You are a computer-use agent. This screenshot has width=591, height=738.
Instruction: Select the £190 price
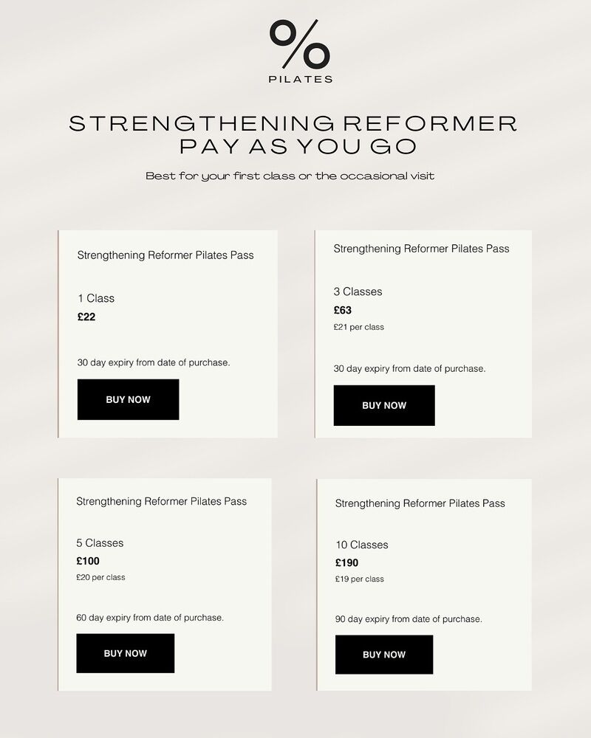[346, 563]
